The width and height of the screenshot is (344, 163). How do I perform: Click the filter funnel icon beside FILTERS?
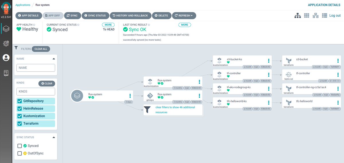(16, 48)
